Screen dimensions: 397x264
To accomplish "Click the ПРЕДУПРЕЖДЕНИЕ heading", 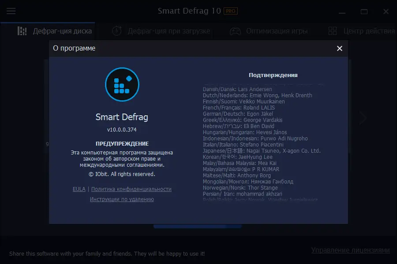I will 122,144.
